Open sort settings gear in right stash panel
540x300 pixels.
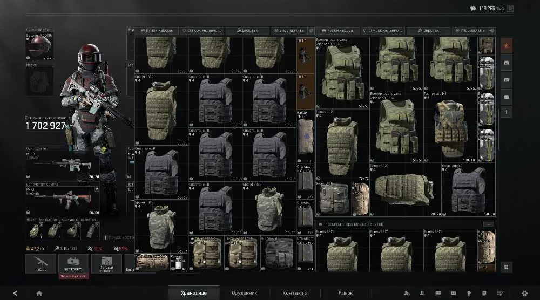492,31
